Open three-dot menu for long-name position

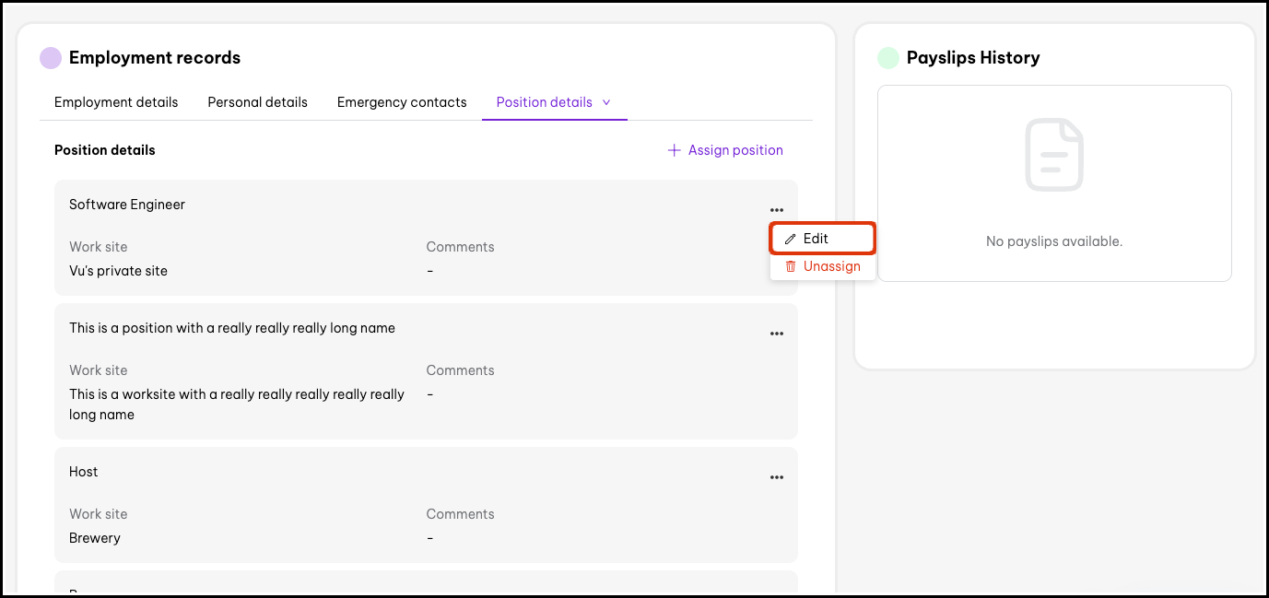click(777, 334)
